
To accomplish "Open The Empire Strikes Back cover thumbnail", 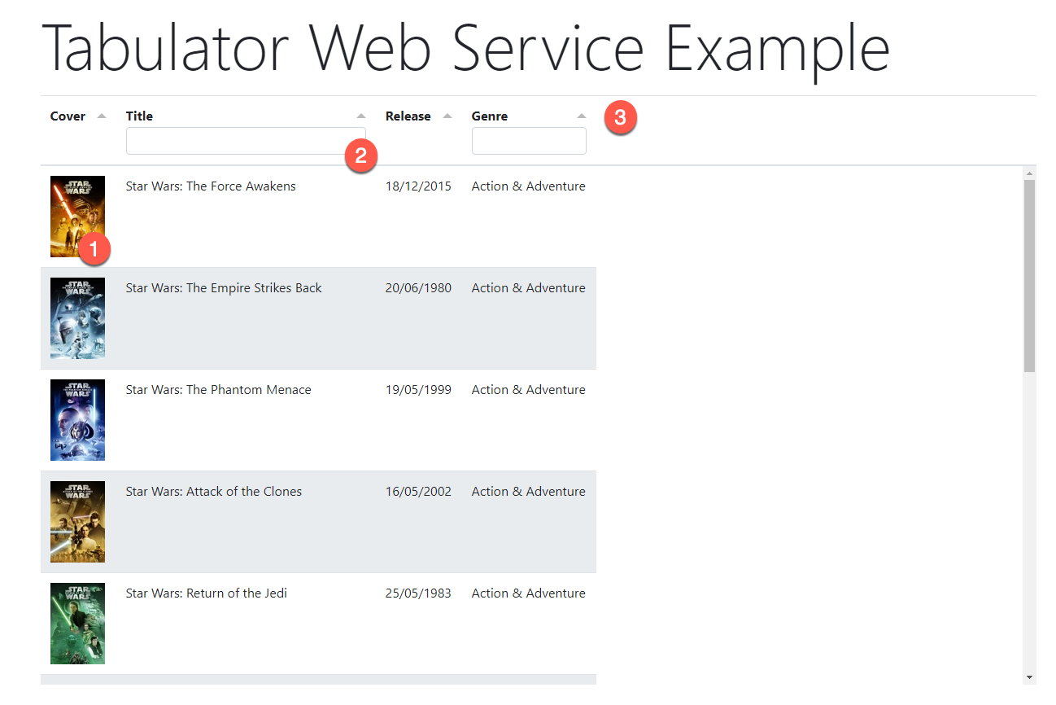I will (77, 318).
